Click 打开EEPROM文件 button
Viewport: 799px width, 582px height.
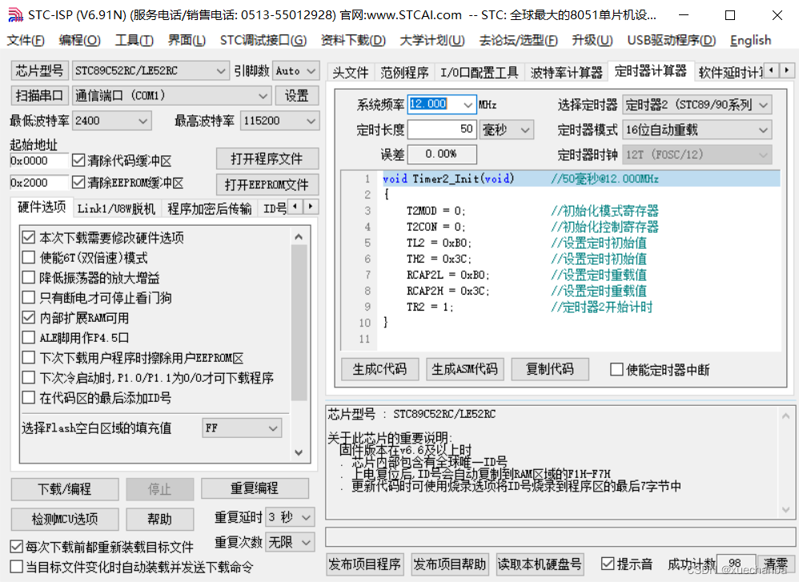point(267,184)
